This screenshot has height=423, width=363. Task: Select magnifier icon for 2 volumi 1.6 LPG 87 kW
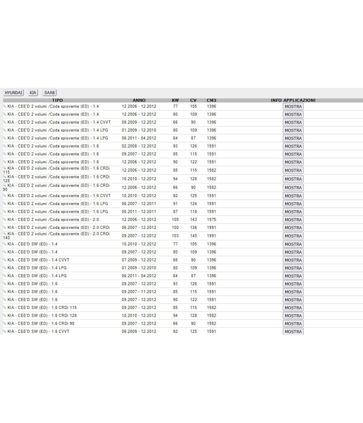(x=4, y=211)
